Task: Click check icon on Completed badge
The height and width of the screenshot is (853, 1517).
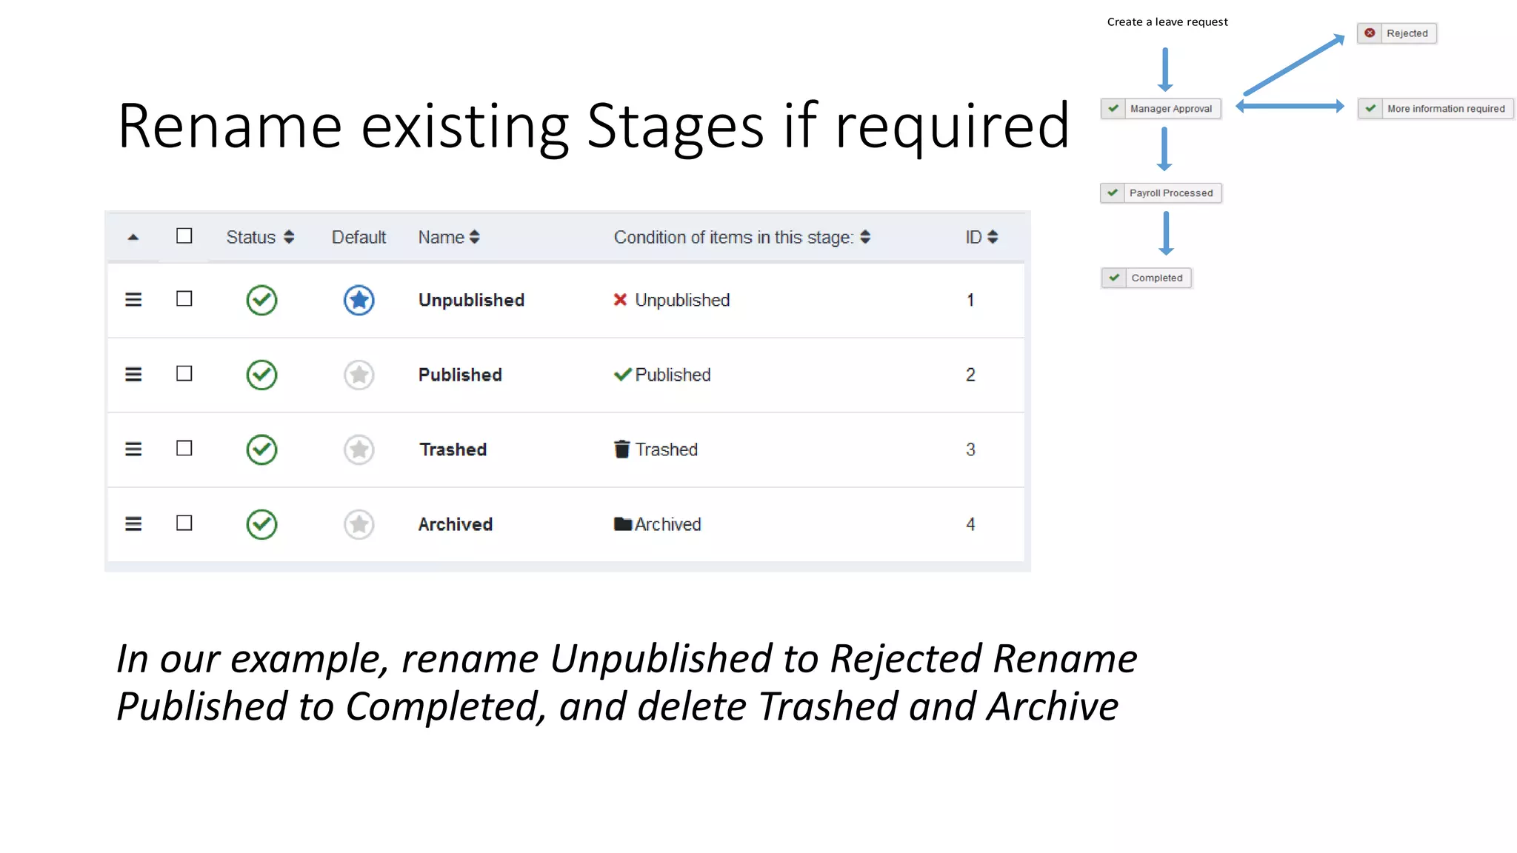Action: point(1114,278)
